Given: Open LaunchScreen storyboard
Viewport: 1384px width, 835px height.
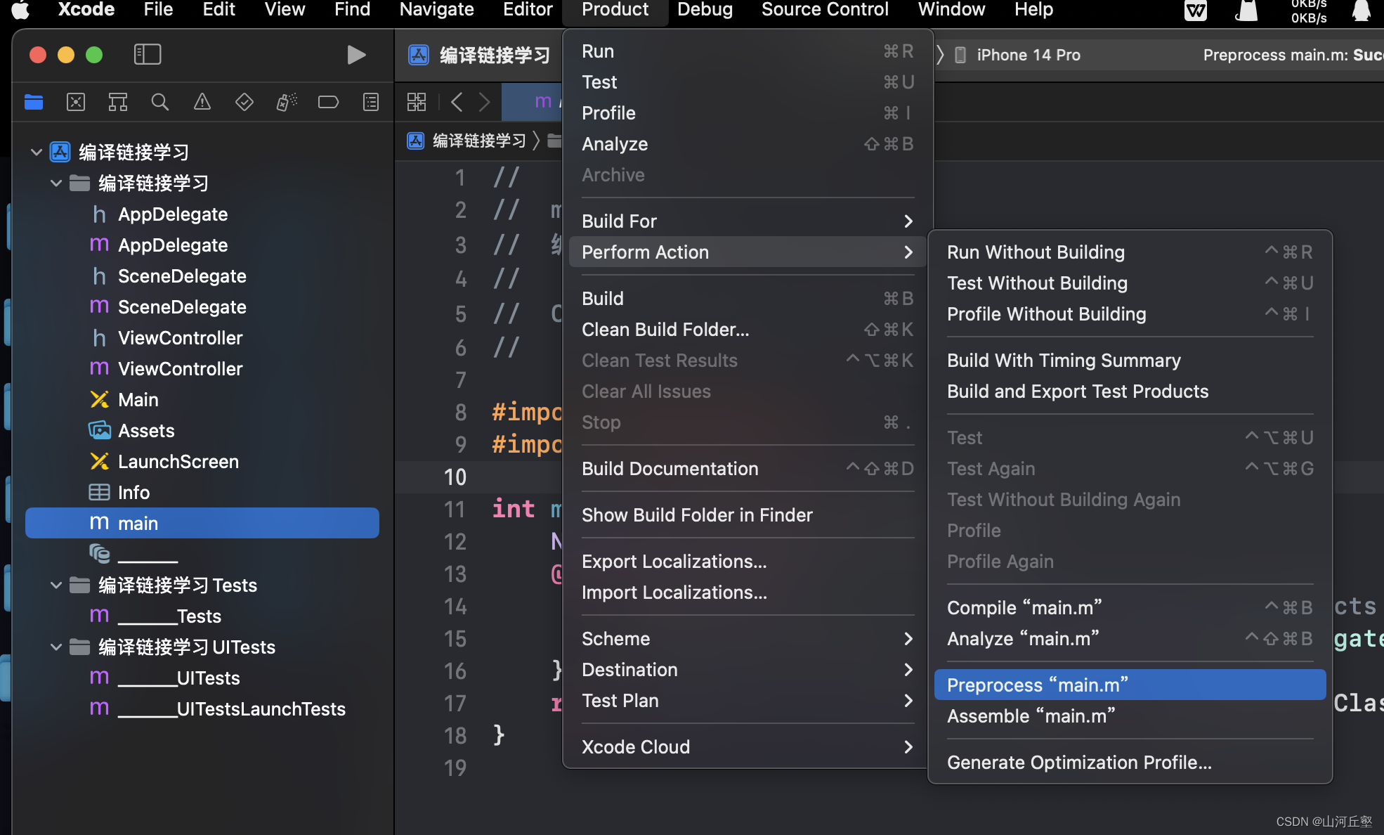Looking at the screenshot, I should (x=202, y=461).
